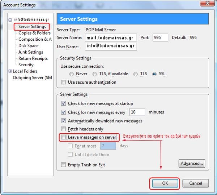Open the Outgoing Server settings
This screenshot has height=195, width=217.
point(32,78)
